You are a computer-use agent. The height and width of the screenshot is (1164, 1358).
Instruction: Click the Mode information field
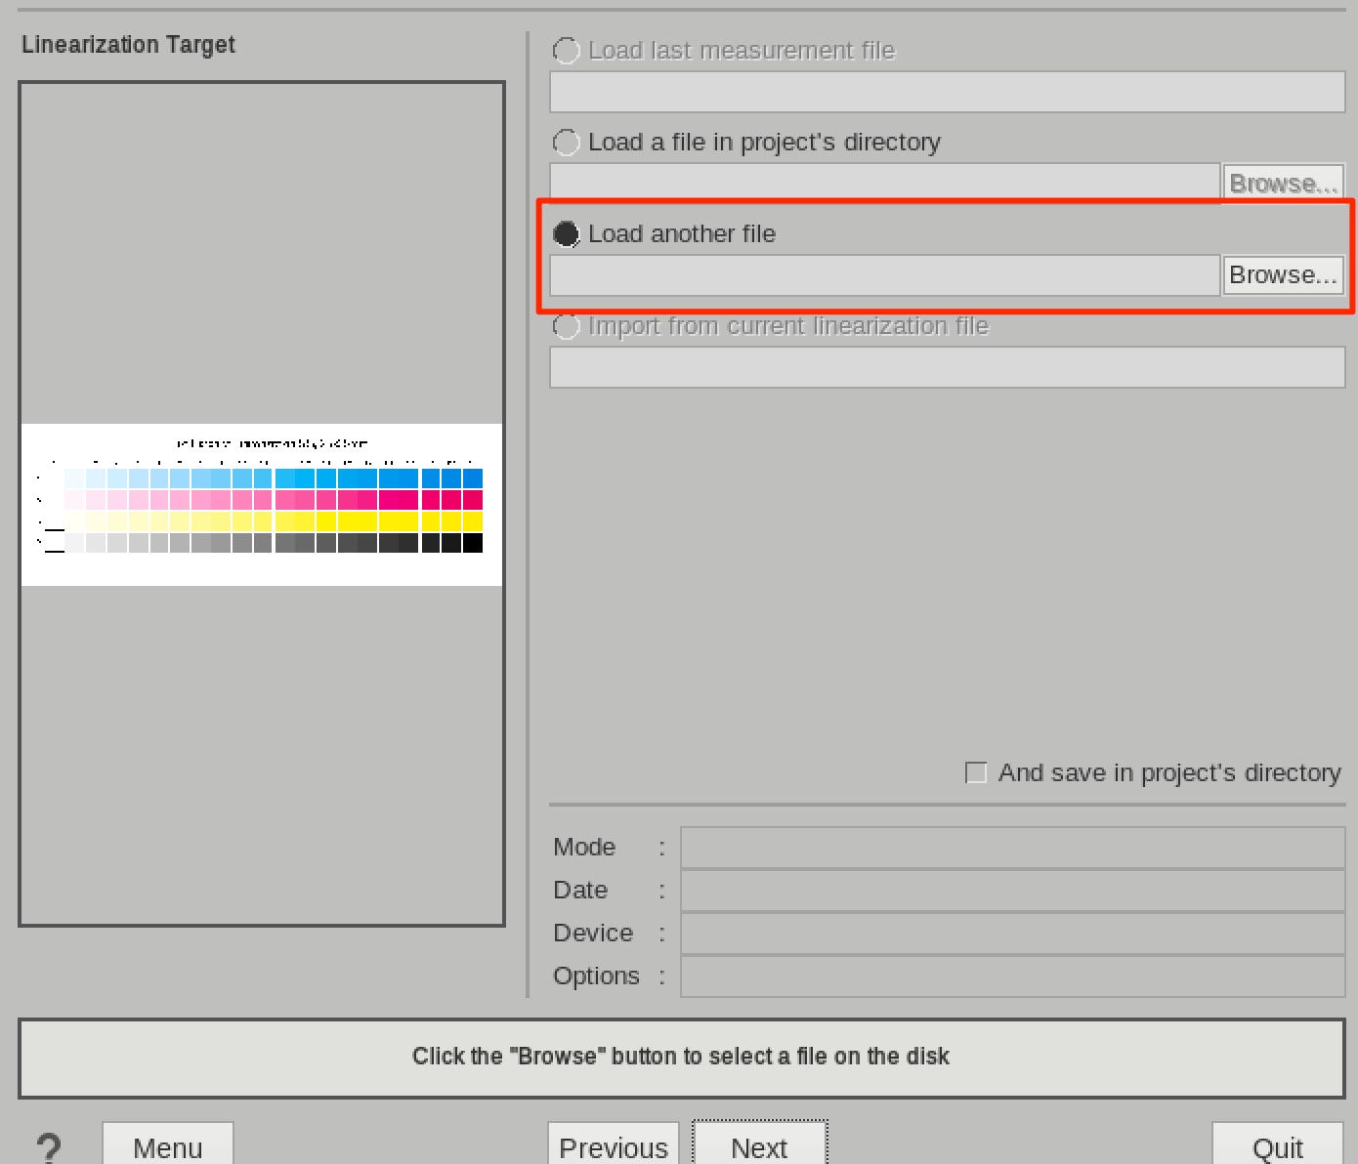tap(1012, 848)
